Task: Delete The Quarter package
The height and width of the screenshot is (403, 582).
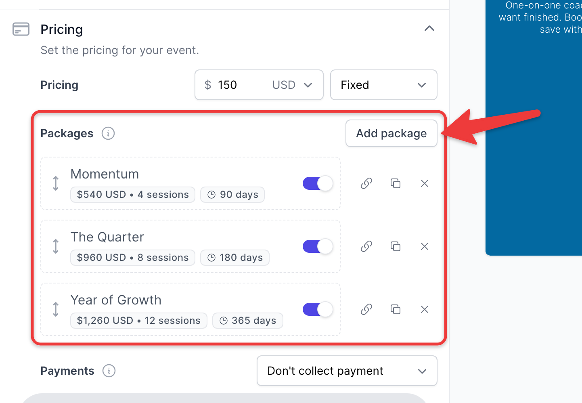Action: click(425, 246)
